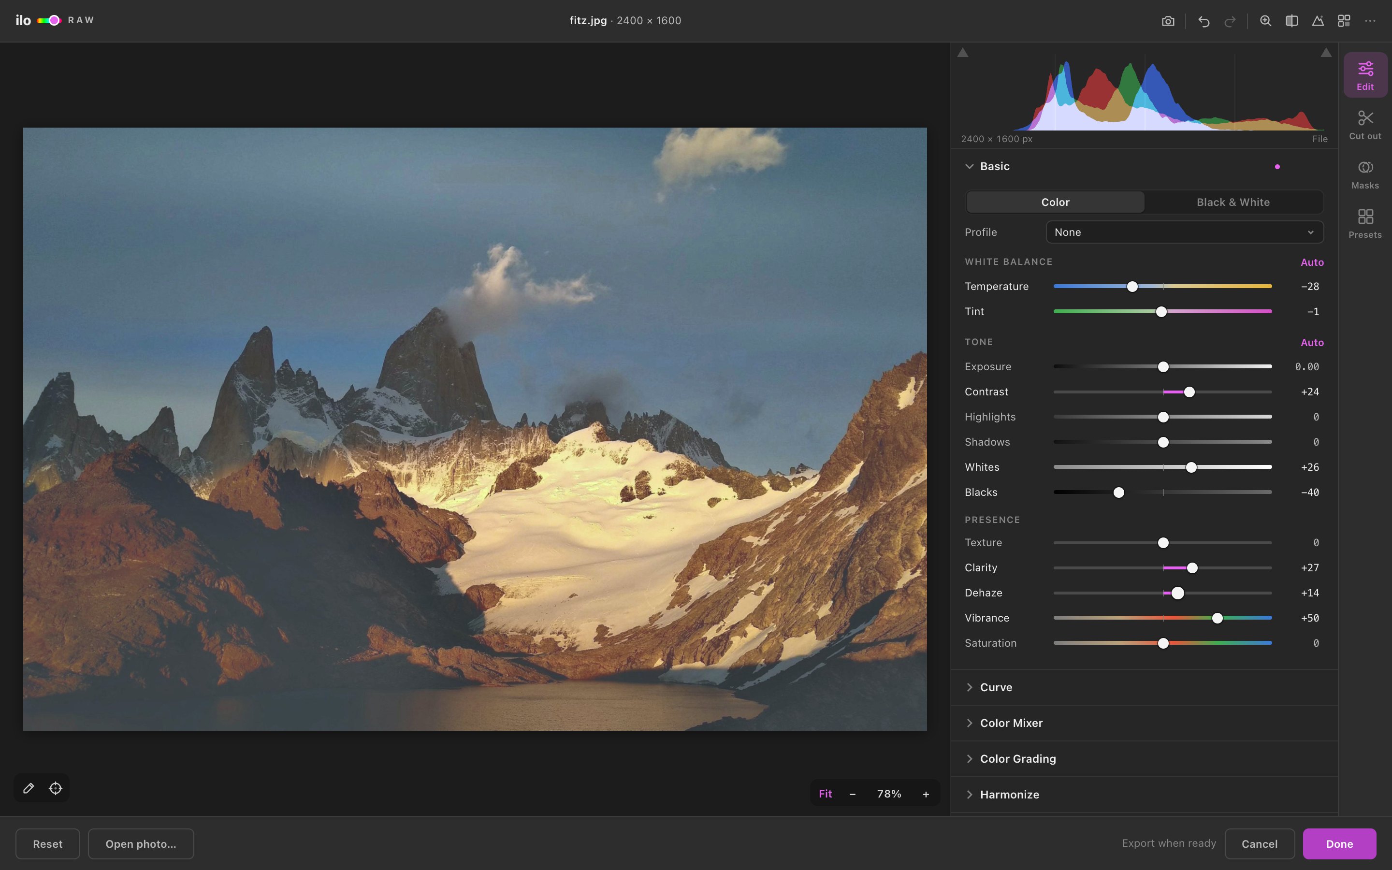Click Fit zoom option
The image size is (1392, 870).
(x=826, y=794)
